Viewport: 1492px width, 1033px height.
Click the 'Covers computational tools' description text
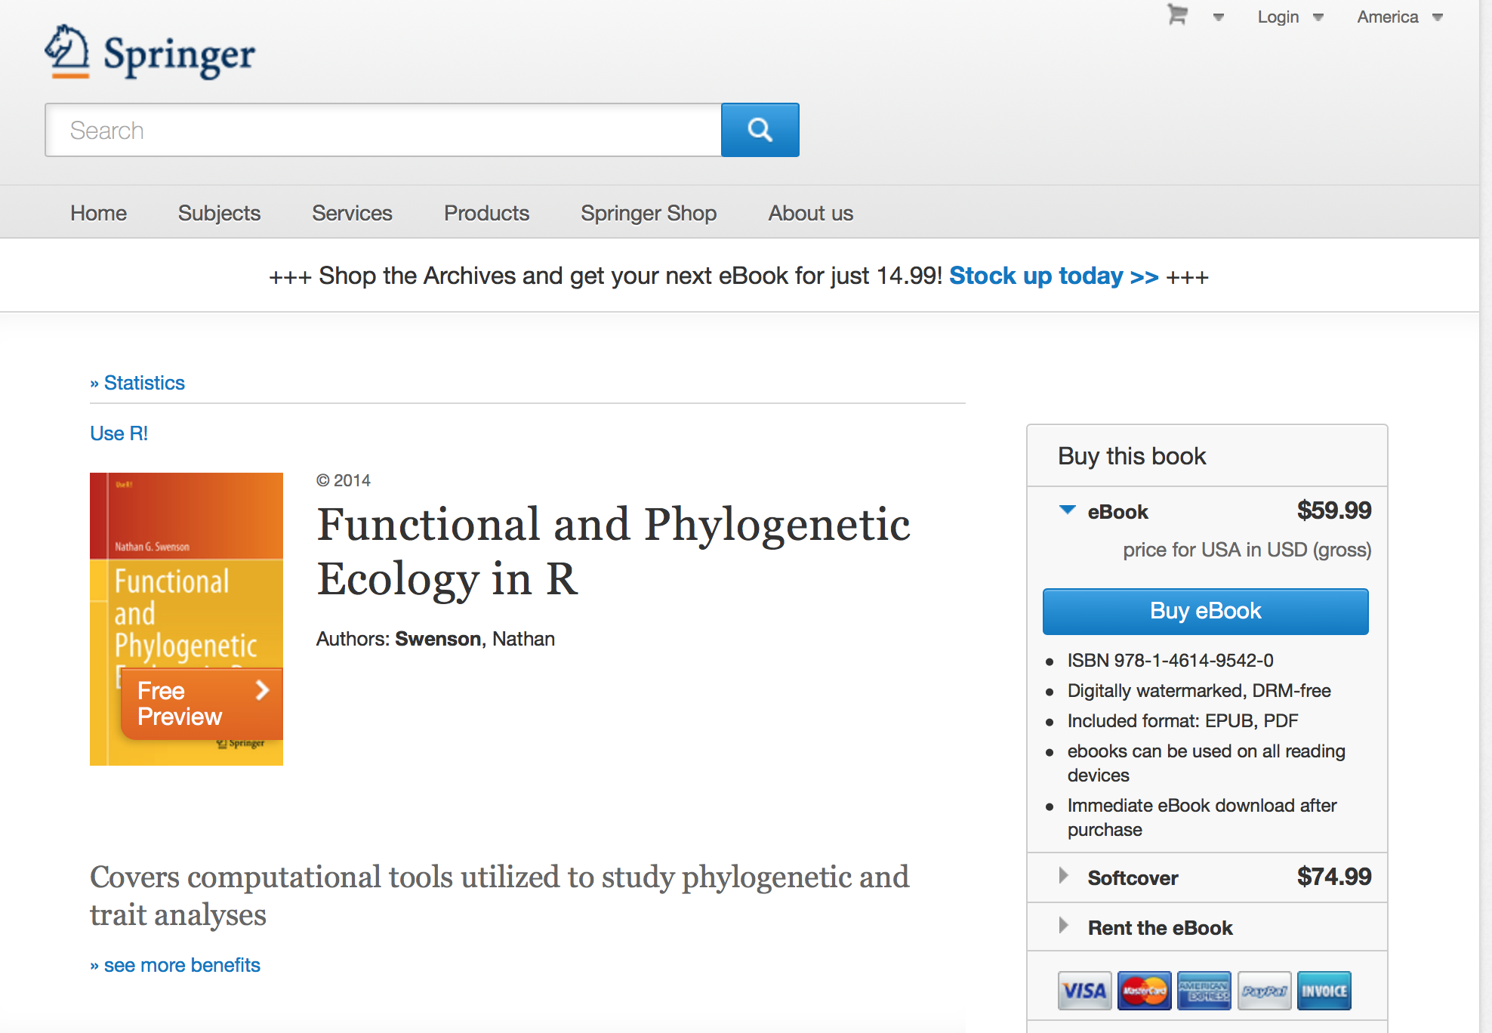click(x=500, y=896)
